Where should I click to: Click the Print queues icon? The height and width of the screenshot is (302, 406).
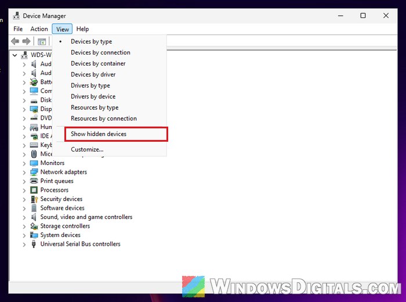[x=34, y=181]
